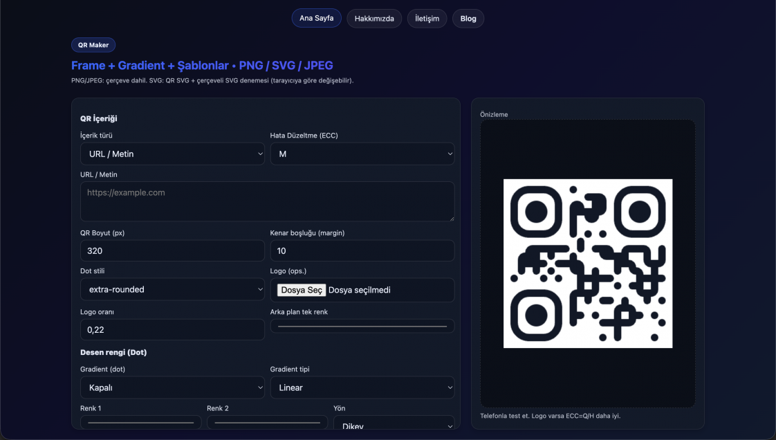
Task: Go to the Hakkımızda page
Action: click(374, 19)
